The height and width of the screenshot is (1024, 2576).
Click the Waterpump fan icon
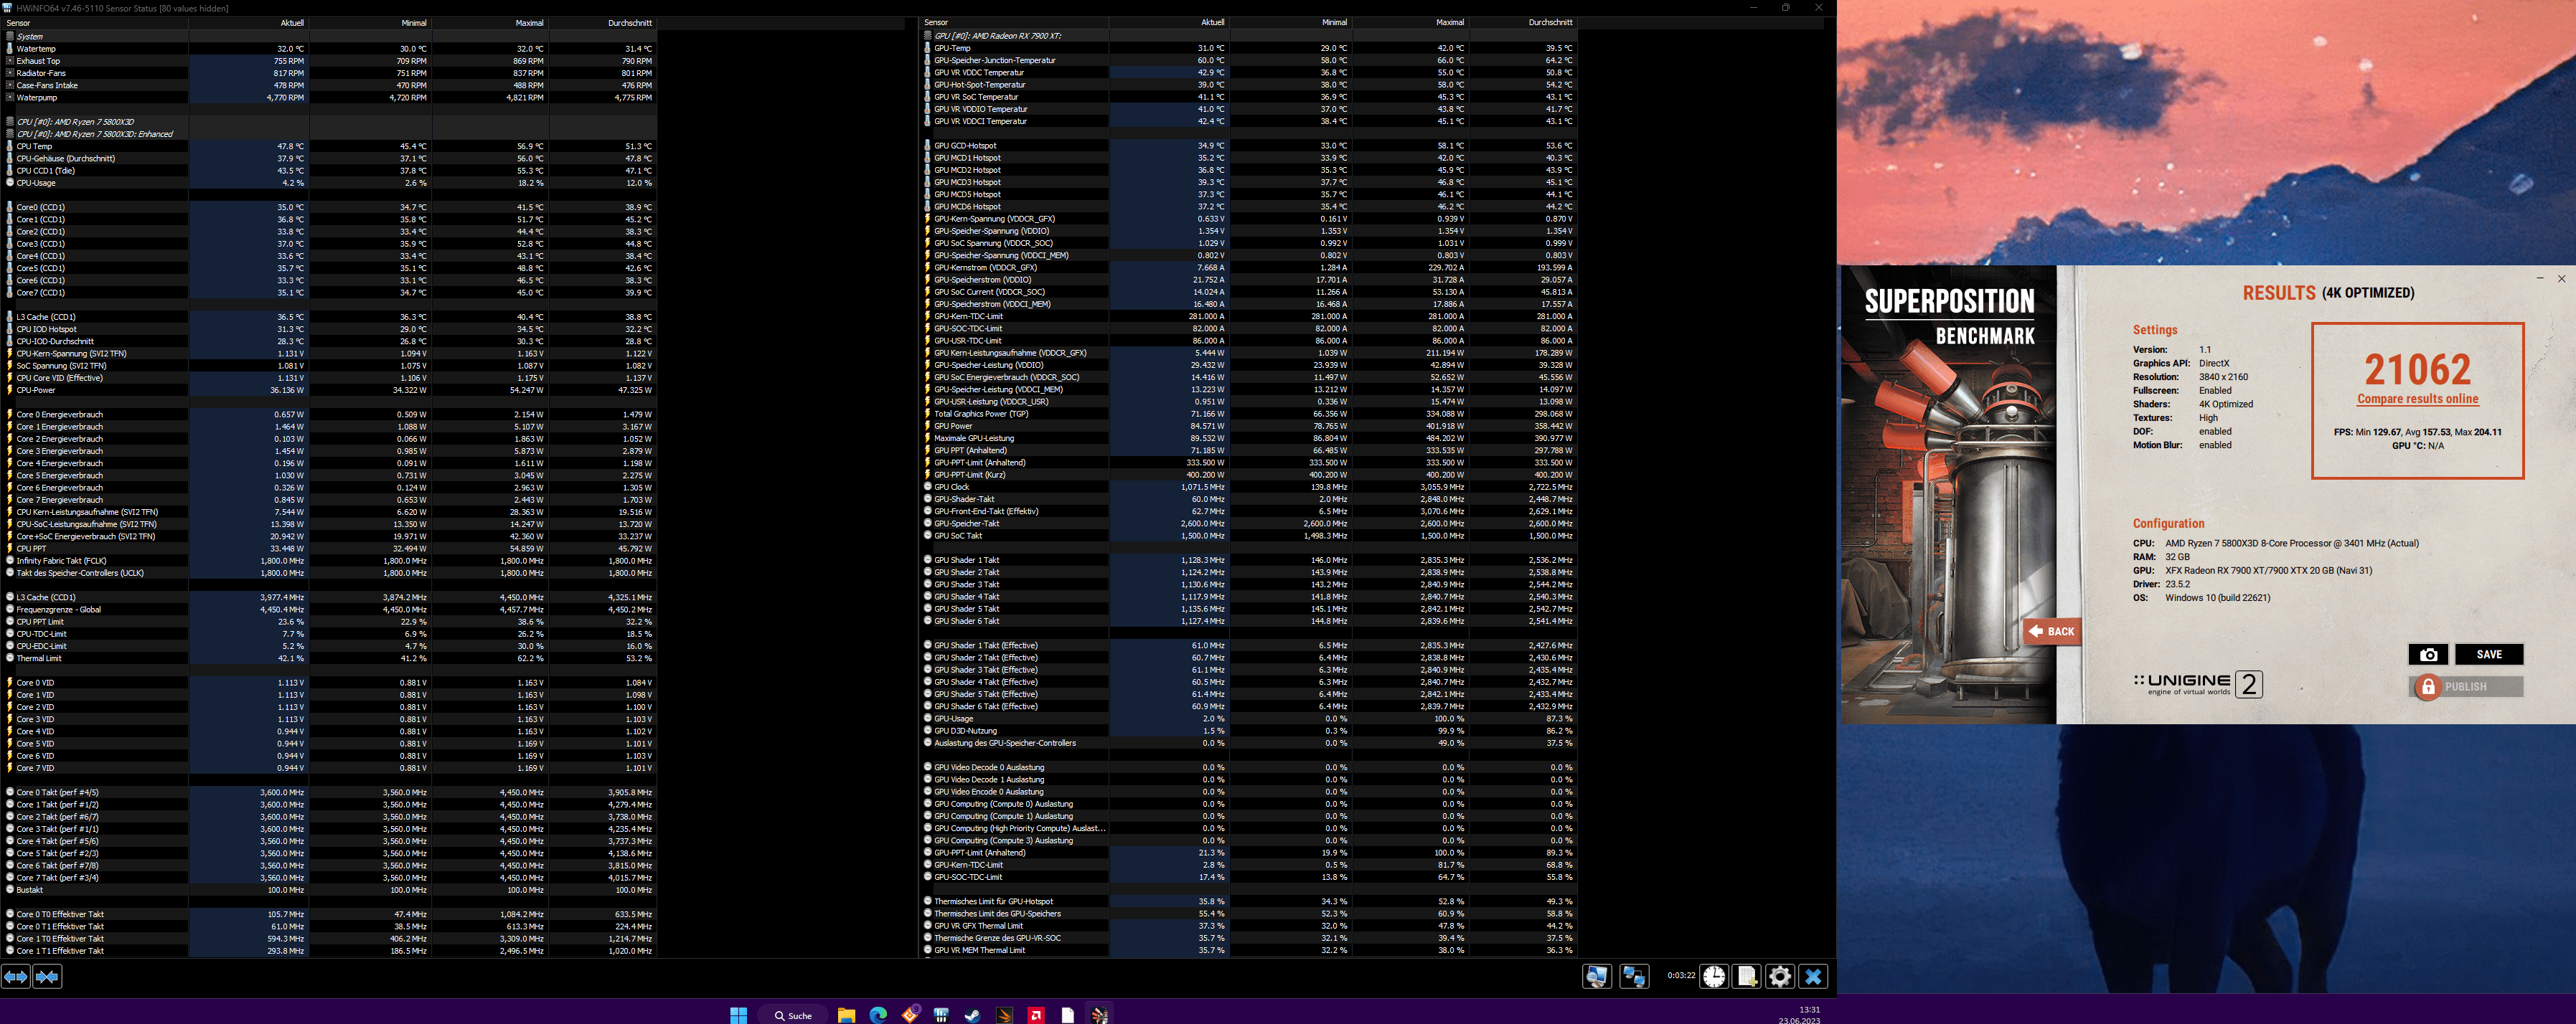click(x=10, y=97)
